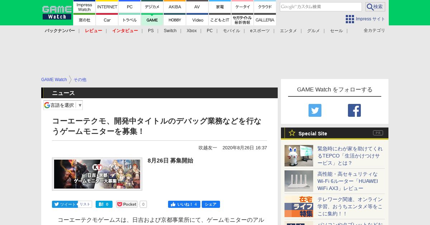Image resolution: width=430 pixels, height=225 pixels.
Task: Open the eスポーツ category
Action: [260, 31]
